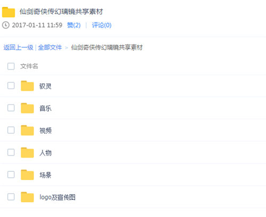Toggle the select-all checkbox next to 文件名
266x217 pixels.
click(x=11, y=66)
